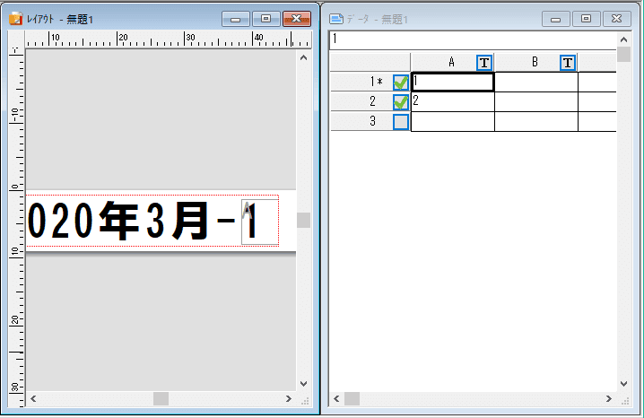The width and height of the screenshot is (644, 418).
Task: Click the Layout window title bar icon
Action: [x=15, y=18]
